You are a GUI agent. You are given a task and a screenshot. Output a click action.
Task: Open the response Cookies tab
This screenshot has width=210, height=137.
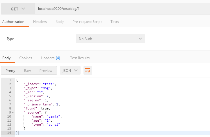26,58
